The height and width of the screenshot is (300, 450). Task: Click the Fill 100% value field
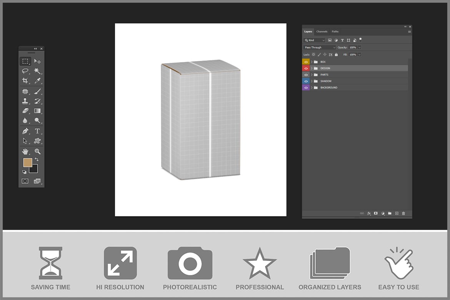click(353, 55)
